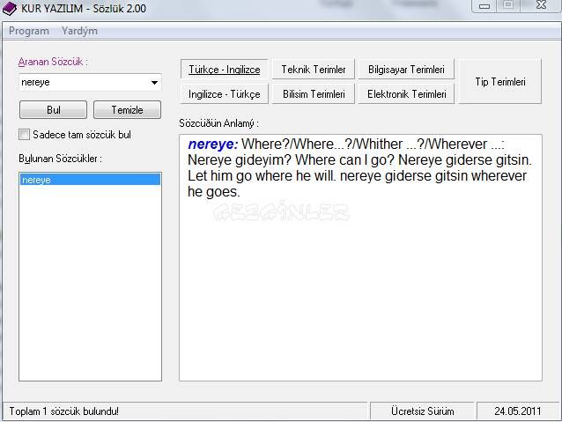Choose Teknik Terimler dictionary
The height and width of the screenshot is (422, 562).
(314, 70)
